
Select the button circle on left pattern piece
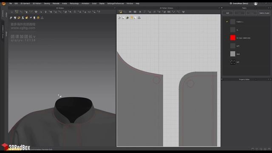(156, 80)
